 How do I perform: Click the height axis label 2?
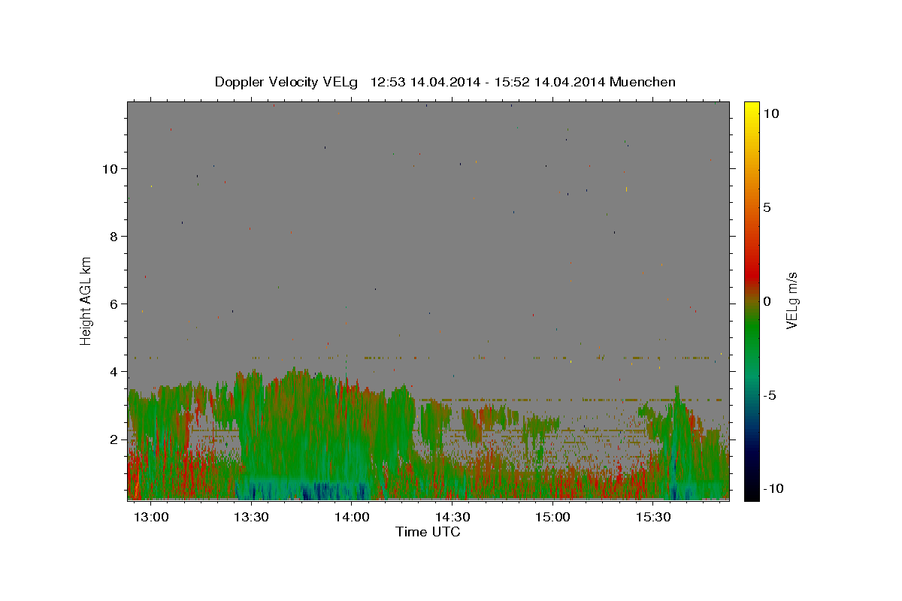[114, 439]
